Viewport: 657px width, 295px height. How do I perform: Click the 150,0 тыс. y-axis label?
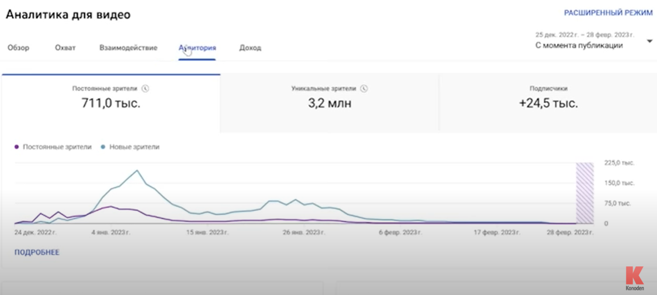(619, 183)
